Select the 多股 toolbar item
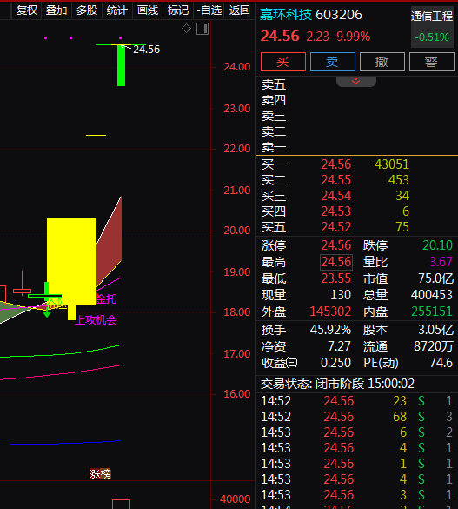 click(87, 10)
